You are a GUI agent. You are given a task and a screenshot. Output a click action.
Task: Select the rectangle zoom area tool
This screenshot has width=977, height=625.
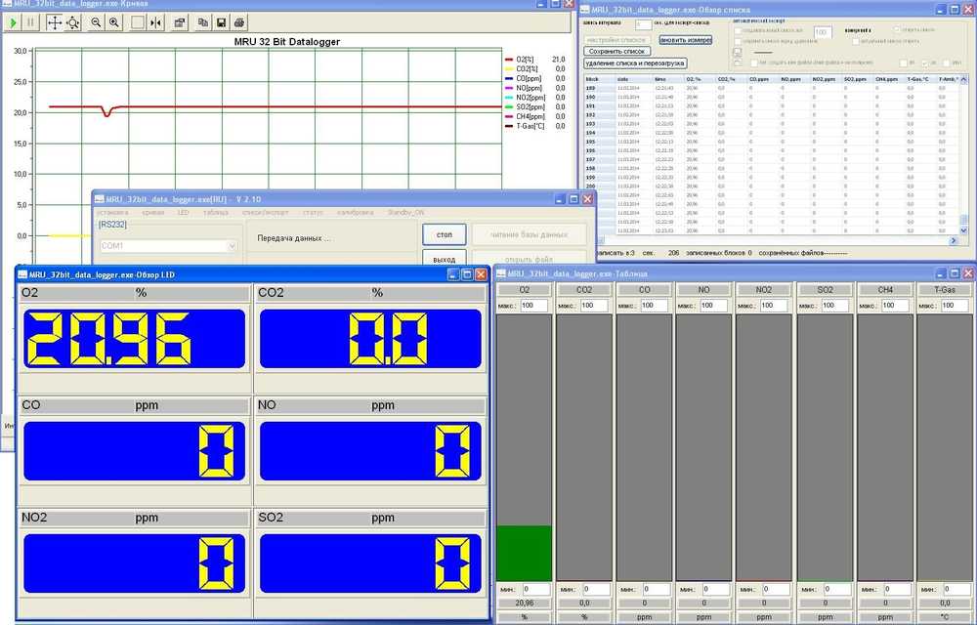[137, 22]
